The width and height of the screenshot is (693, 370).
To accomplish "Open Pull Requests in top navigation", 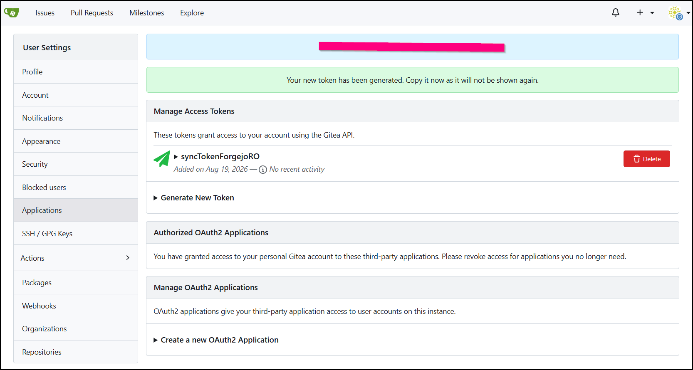I will pyautogui.click(x=92, y=13).
